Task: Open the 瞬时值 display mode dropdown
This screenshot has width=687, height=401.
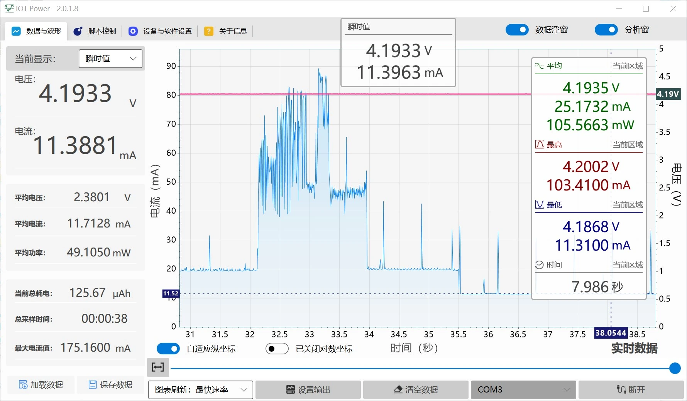Action: tap(110, 59)
